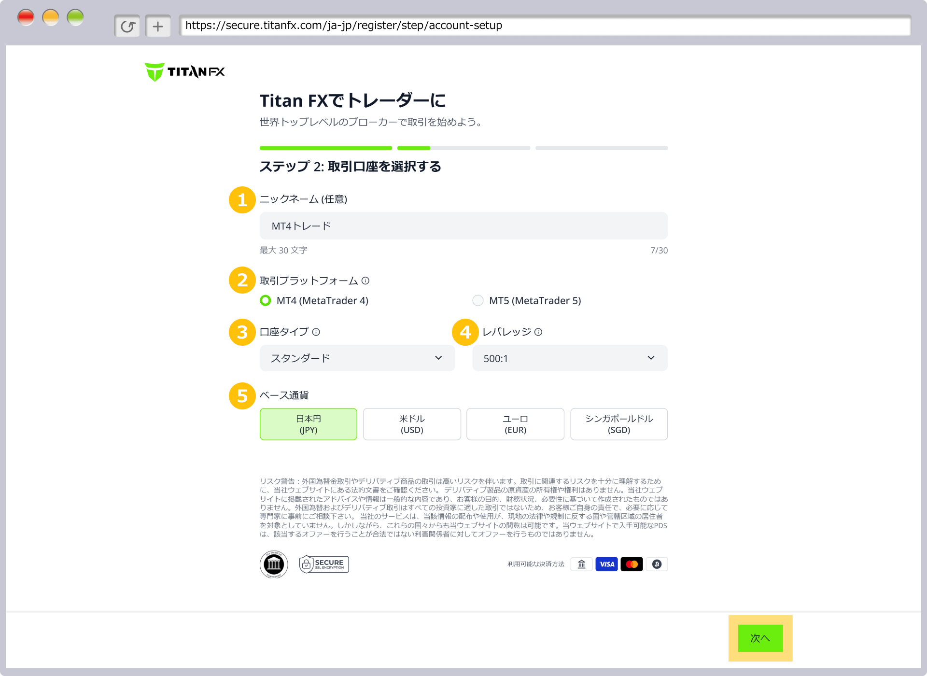This screenshot has height=676, width=927.
Task: Click the 次へ button
Action: click(760, 638)
